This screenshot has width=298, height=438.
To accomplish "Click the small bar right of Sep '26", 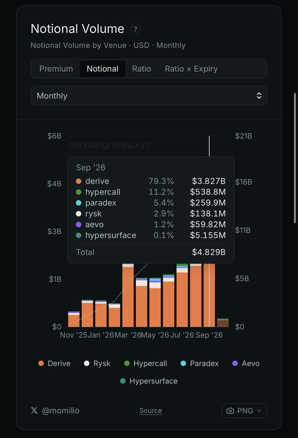I will (223, 323).
